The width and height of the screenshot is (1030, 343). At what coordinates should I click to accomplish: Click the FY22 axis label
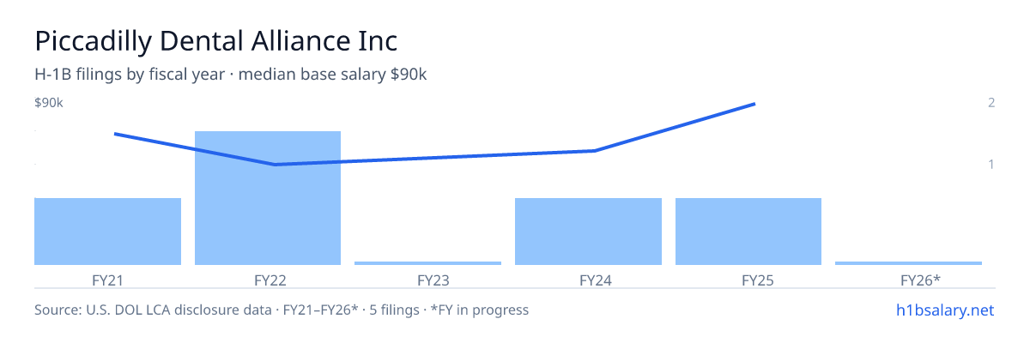pos(268,280)
